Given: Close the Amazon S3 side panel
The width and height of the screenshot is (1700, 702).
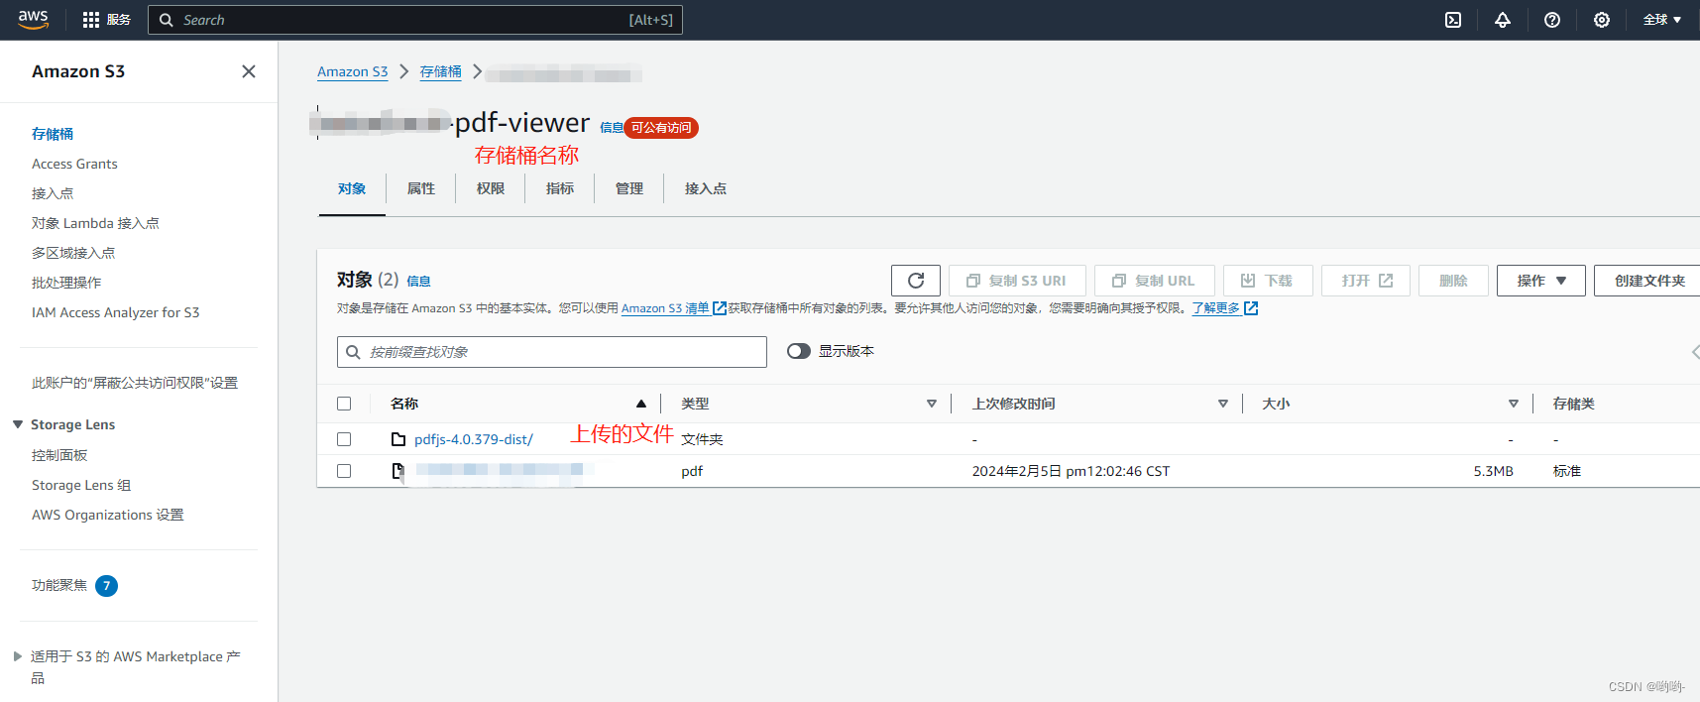Looking at the screenshot, I should 249,71.
